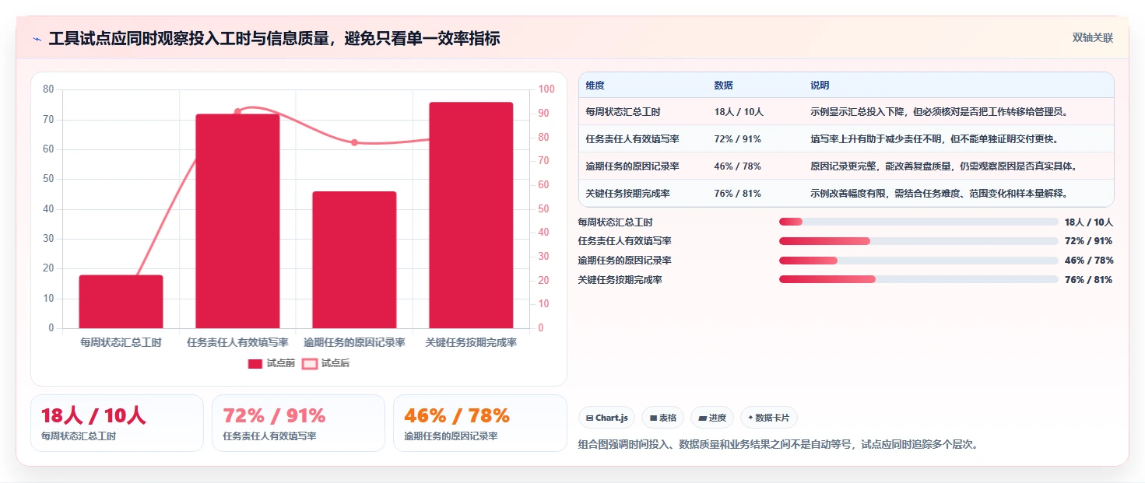Click the 表格 chip
1145x483 pixels.
tap(663, 418)
